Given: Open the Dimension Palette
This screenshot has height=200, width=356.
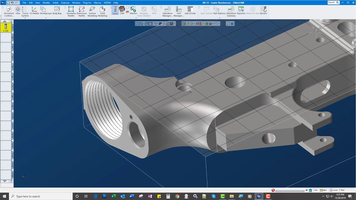Looking at the screenshot, I should pos(81,12).
